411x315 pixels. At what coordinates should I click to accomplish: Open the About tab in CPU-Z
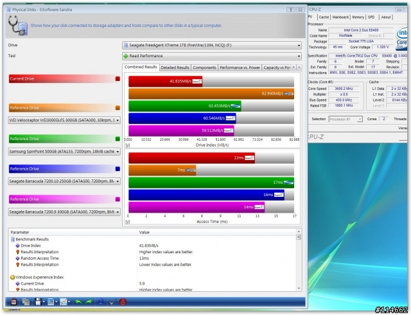coord(386,17)
